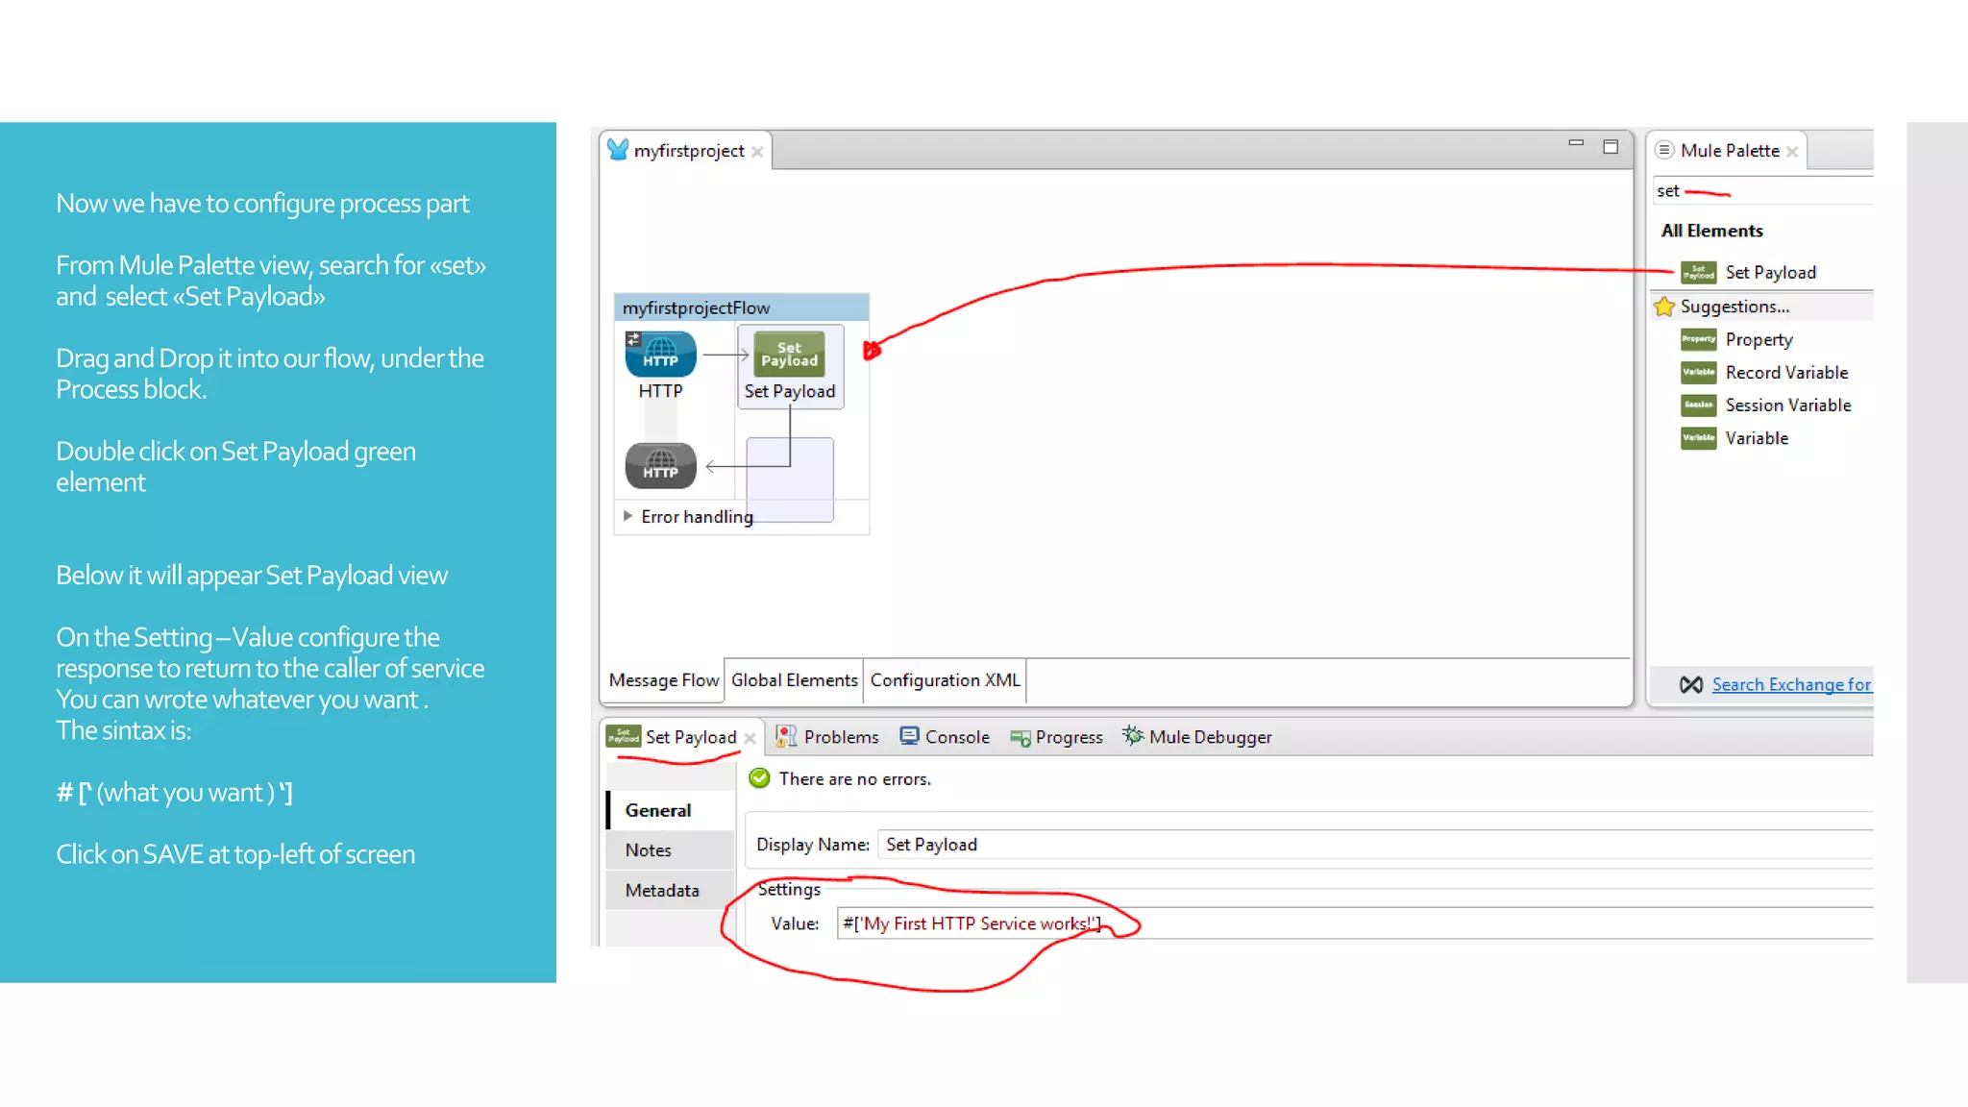Click the myfirstprojectFlow title bar

742,307
